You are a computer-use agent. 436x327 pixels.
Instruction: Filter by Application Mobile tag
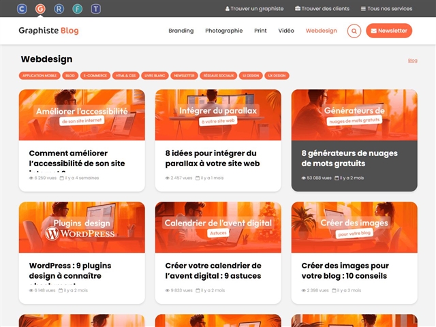(40, 76)
